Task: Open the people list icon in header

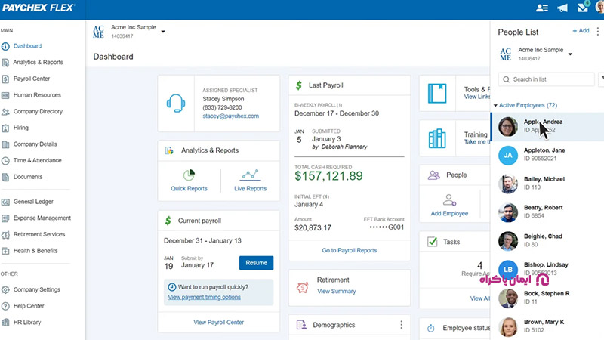Action: 542,8
